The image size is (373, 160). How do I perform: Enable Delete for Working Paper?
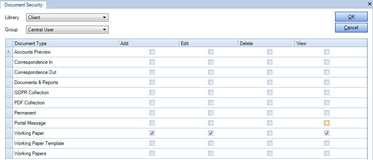[x=270, y=133]
